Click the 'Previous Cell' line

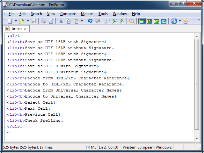(34, 114)
